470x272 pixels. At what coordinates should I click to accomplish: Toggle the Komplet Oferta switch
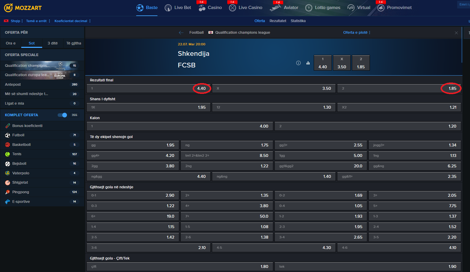coord(62,115)
